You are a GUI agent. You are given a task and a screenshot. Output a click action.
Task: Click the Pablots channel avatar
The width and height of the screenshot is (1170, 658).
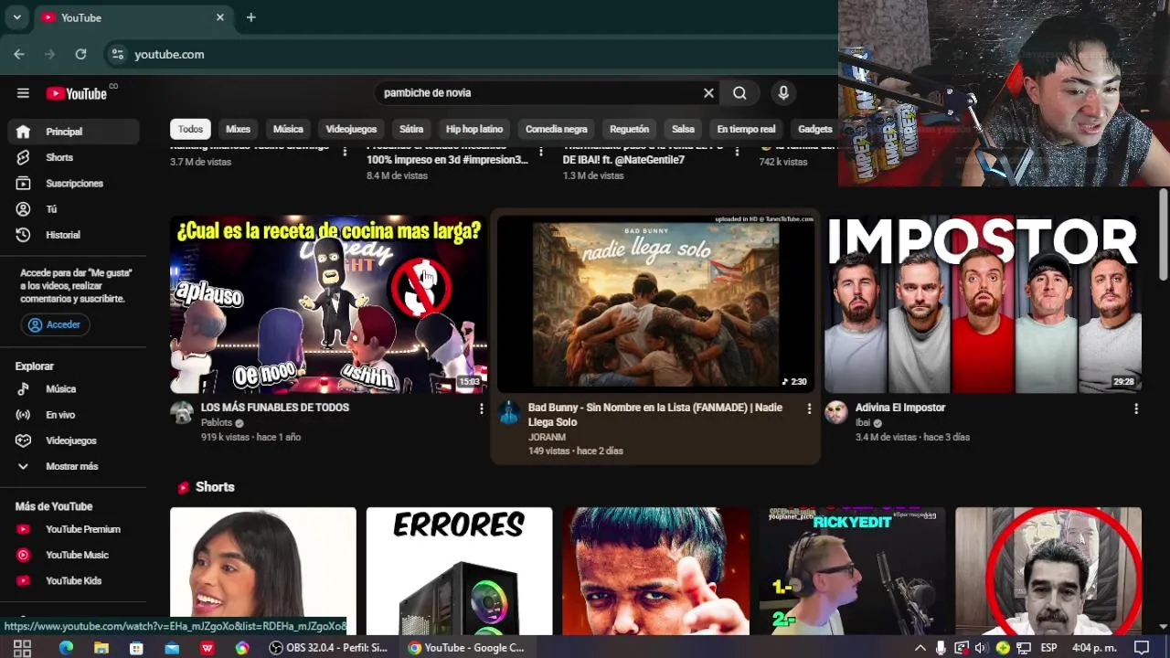(182, 412)
